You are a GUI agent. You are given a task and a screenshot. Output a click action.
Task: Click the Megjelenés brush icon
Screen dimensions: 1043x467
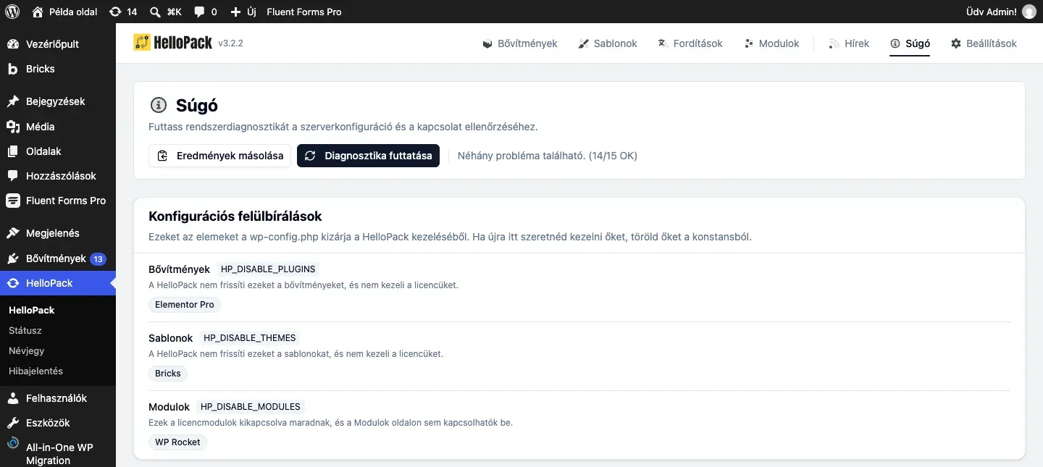click(13, 233)
